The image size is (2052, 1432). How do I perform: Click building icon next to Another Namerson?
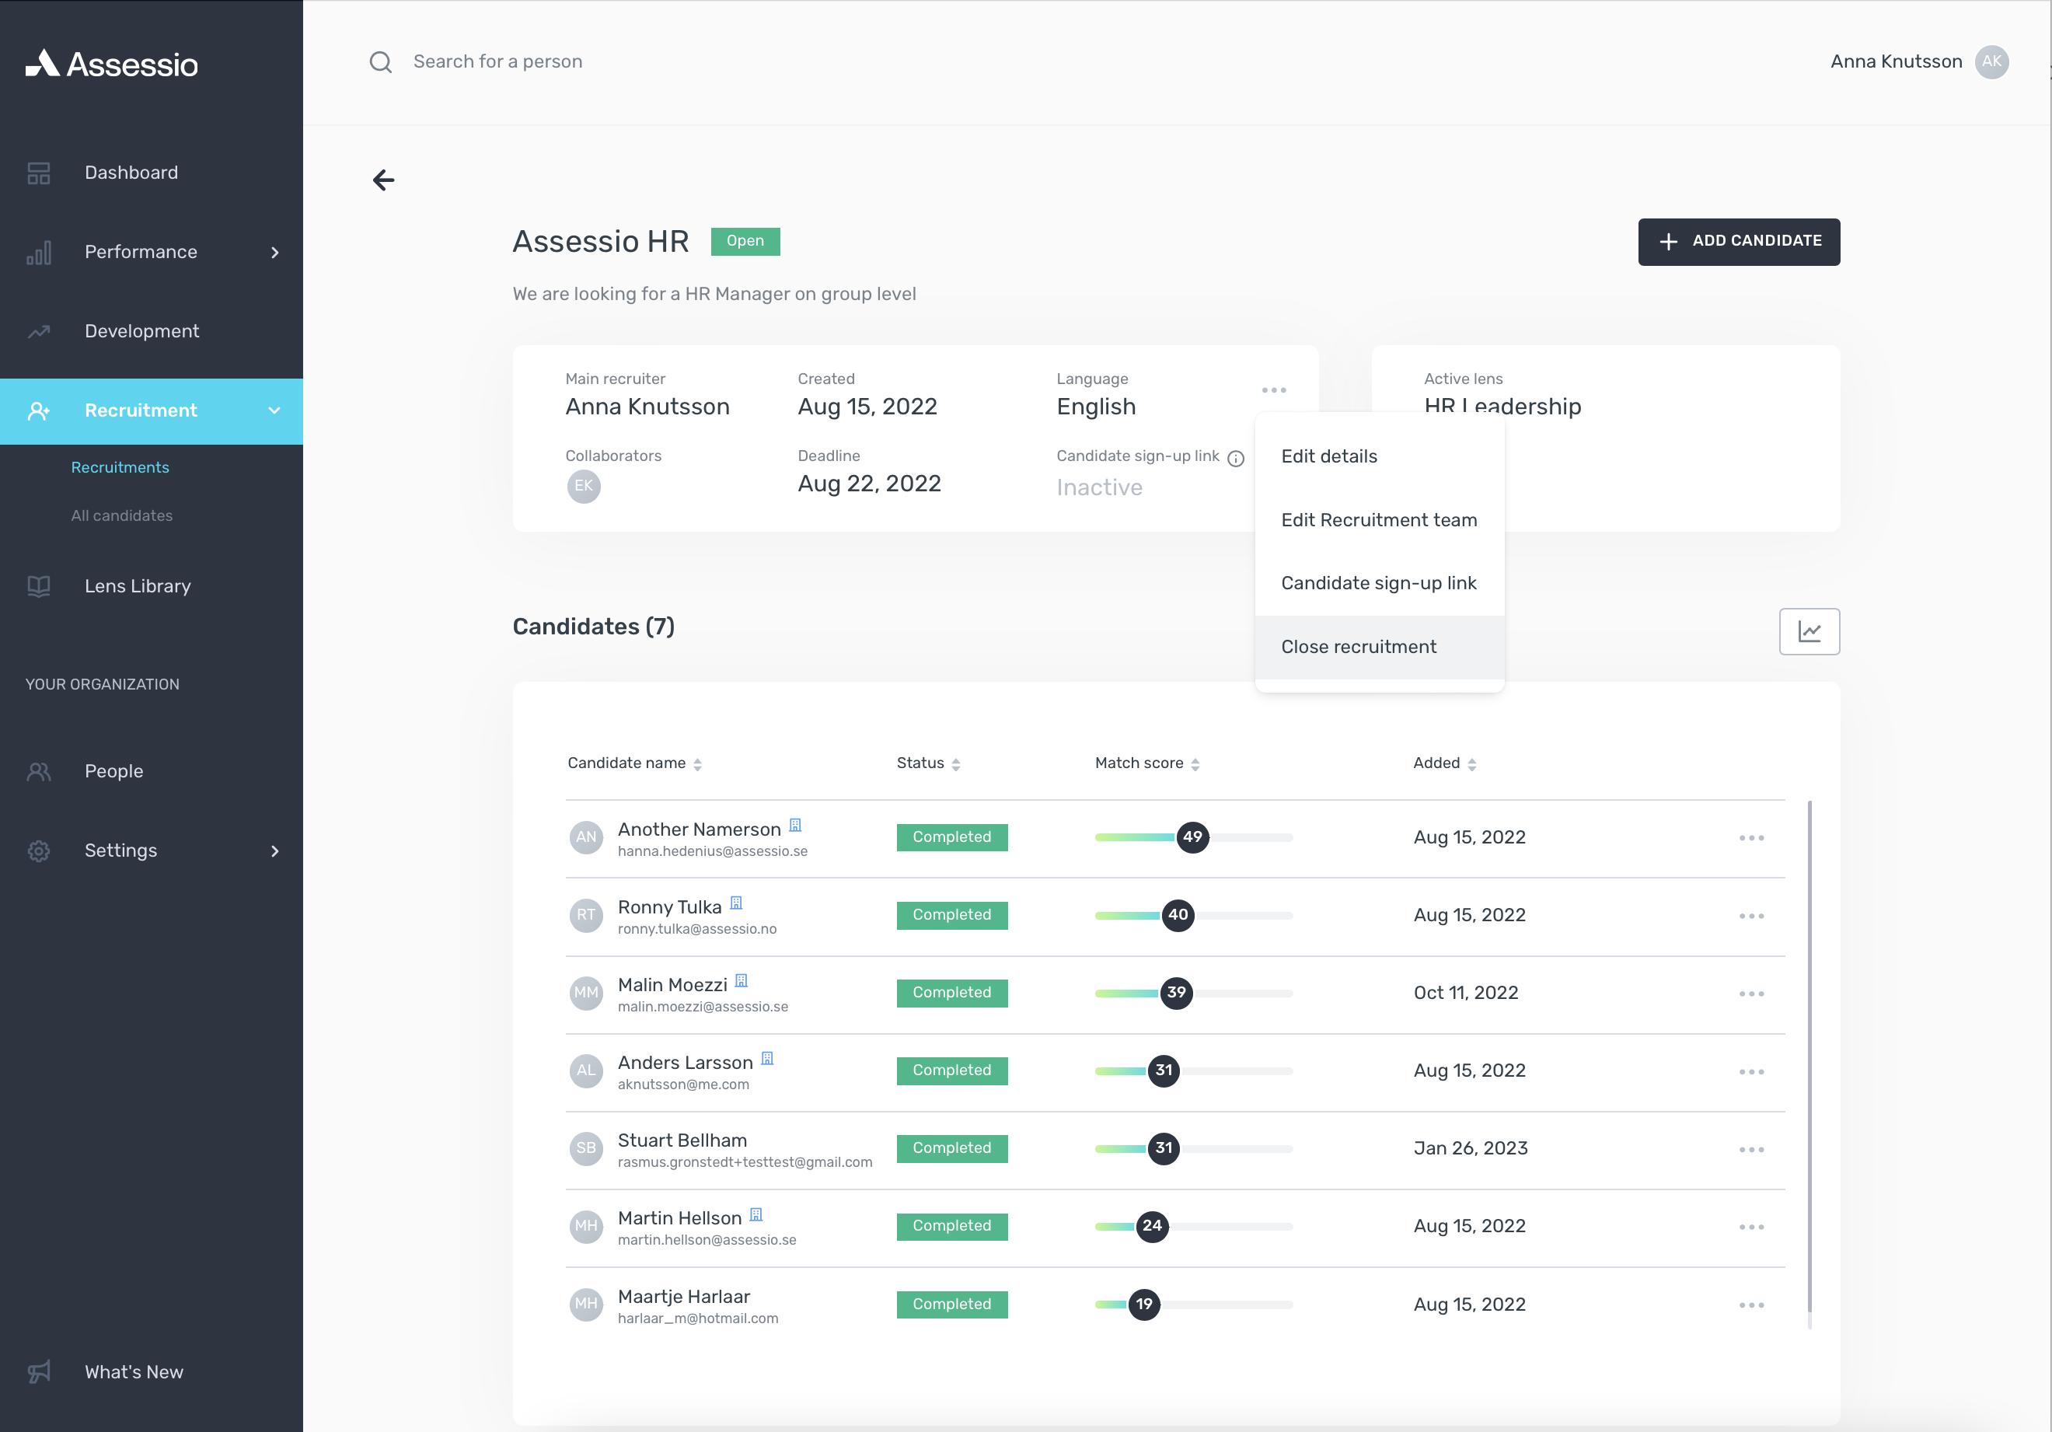click(x=794, y=825)
